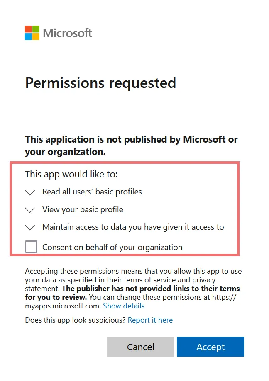Select the "View your basic profile" permission label

click(83, 209)
